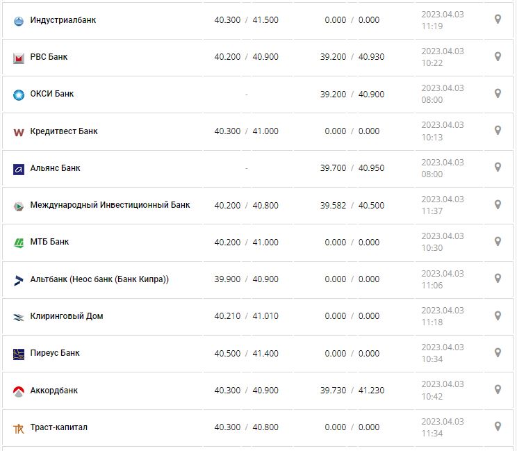
Task: Open location pin for РВС Банк
Action: click(498, 56)
